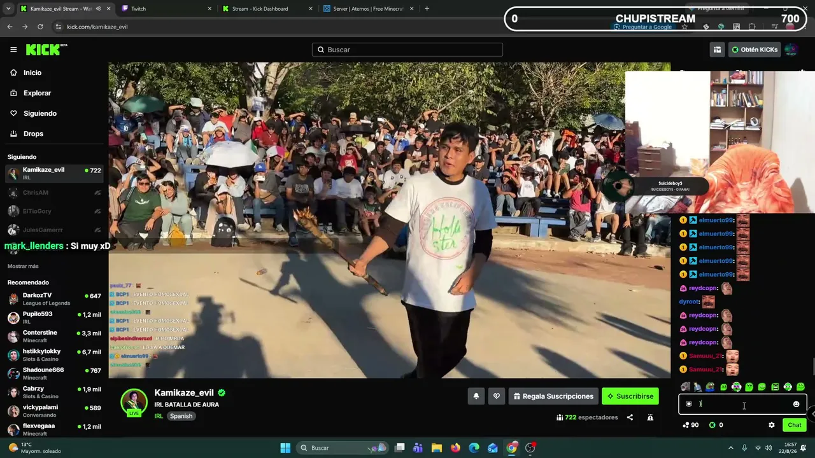Open Windows Start menu
The image size is (815, 458).
(285, 448)
